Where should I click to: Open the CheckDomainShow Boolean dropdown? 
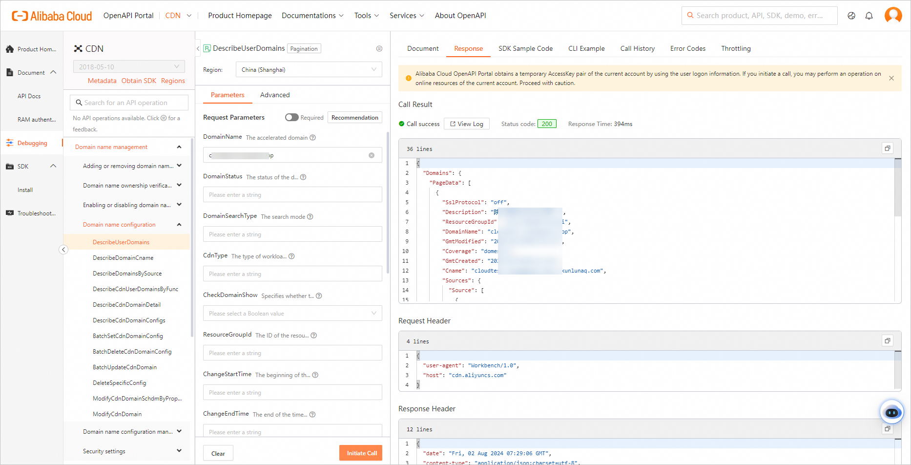(292, 313)
